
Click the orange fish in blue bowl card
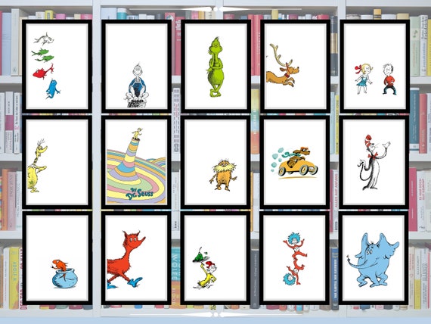point(57,258)
